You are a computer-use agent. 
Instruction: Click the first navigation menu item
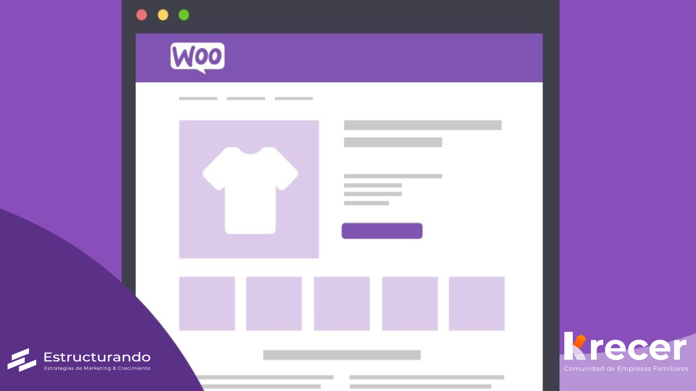[x=198, y=99]
